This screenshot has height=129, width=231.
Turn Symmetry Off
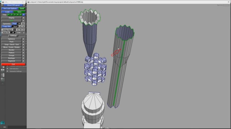pyautogui.click(x=19, y=24)
